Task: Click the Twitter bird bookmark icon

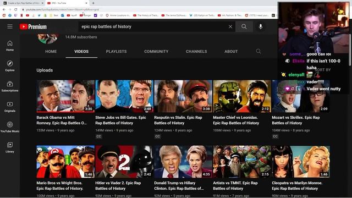Action: [39, 15]
